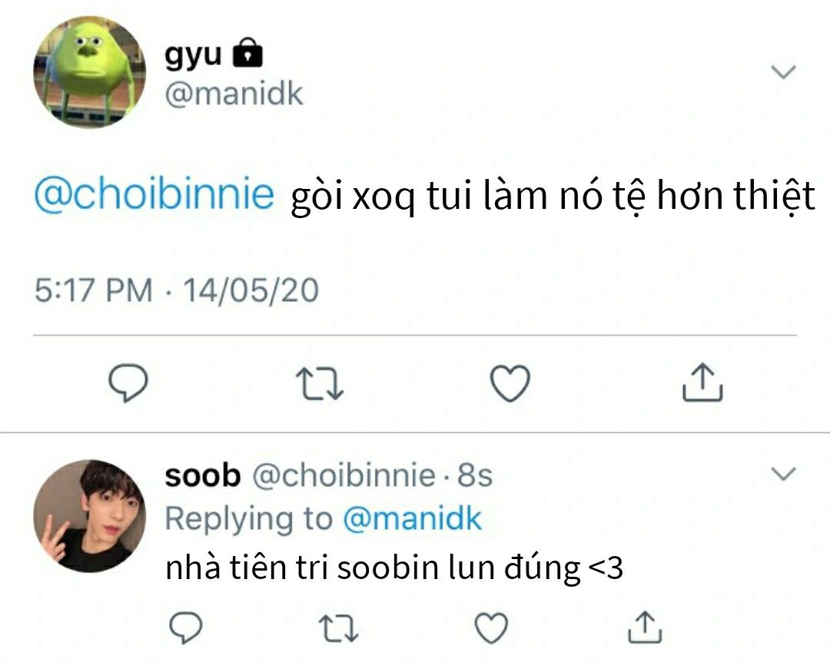View soob's profile photo
This screenshot has width=830, height=662.
point(89,515)
